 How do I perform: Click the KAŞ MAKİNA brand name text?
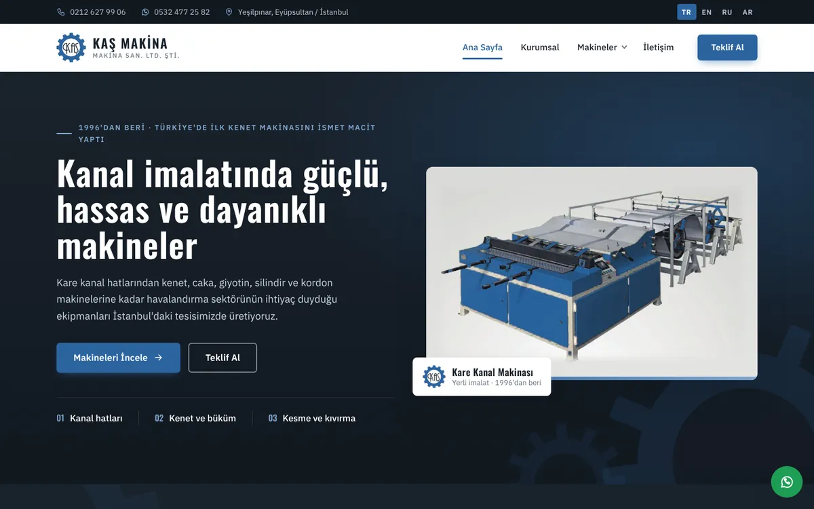[130, 44]
